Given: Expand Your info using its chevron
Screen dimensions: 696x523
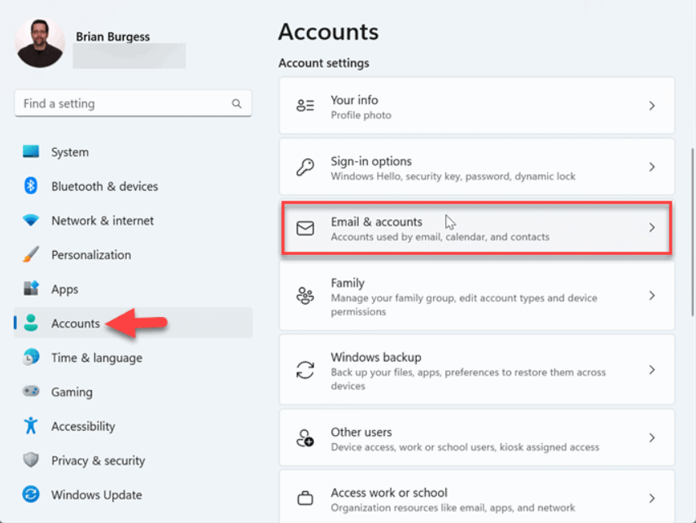Looking at the screenshot, I should coord(651,106).
